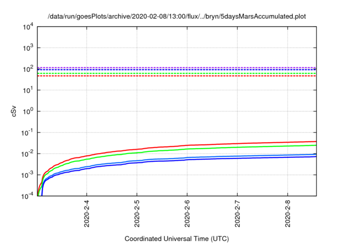The image size is (349, 244).
Task: Click the 10^2 y-axis tick label
Action: point(28,69)
